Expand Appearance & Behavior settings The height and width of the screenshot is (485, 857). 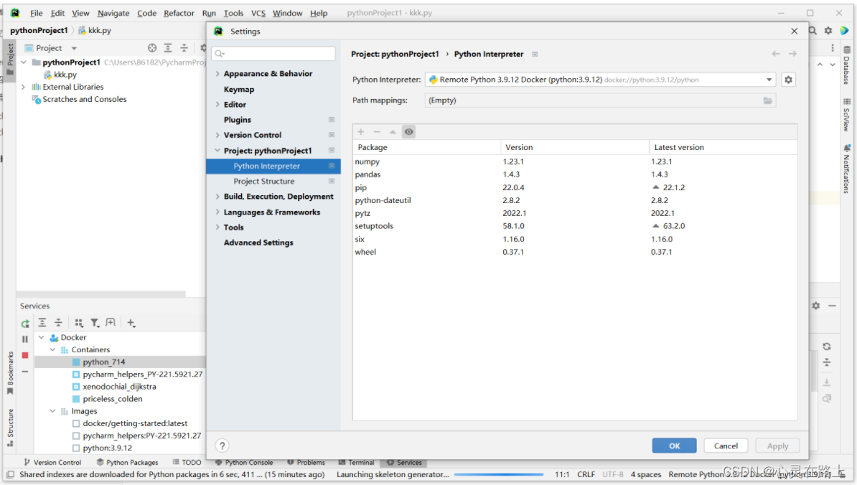pos(217,73)
